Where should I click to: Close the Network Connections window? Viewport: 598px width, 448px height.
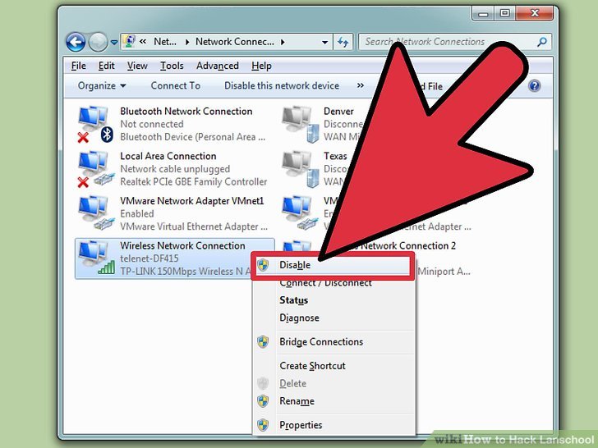[534, 14]
